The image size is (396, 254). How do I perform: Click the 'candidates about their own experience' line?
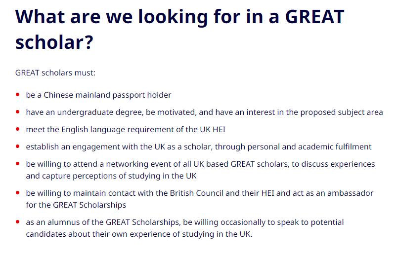[x=139, y=234]
